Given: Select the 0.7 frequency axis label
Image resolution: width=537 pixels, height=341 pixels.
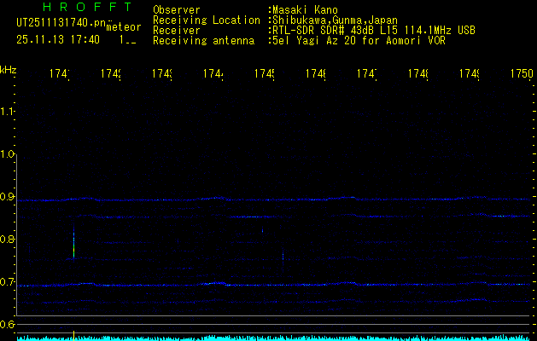Looking at the screenshot, I should tap(8, 282).
